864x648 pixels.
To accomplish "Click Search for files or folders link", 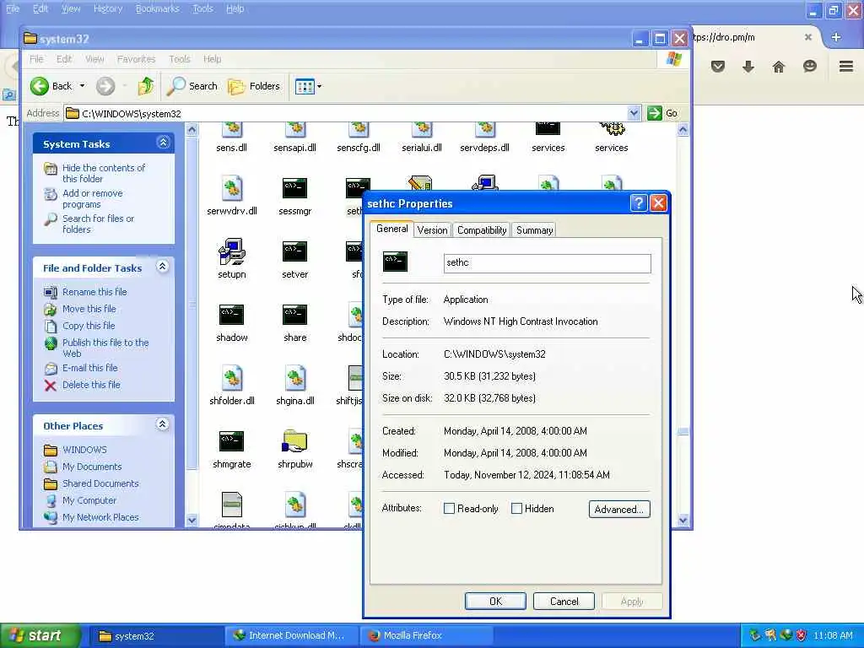I will (x=98, y=224).
